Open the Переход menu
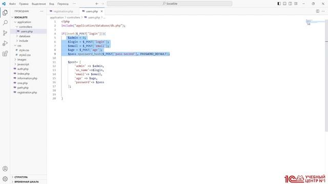Screen dimensions: 328x184 coord(63,4)
